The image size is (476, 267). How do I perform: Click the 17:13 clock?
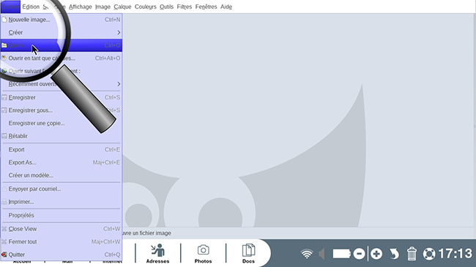[455, 254]
